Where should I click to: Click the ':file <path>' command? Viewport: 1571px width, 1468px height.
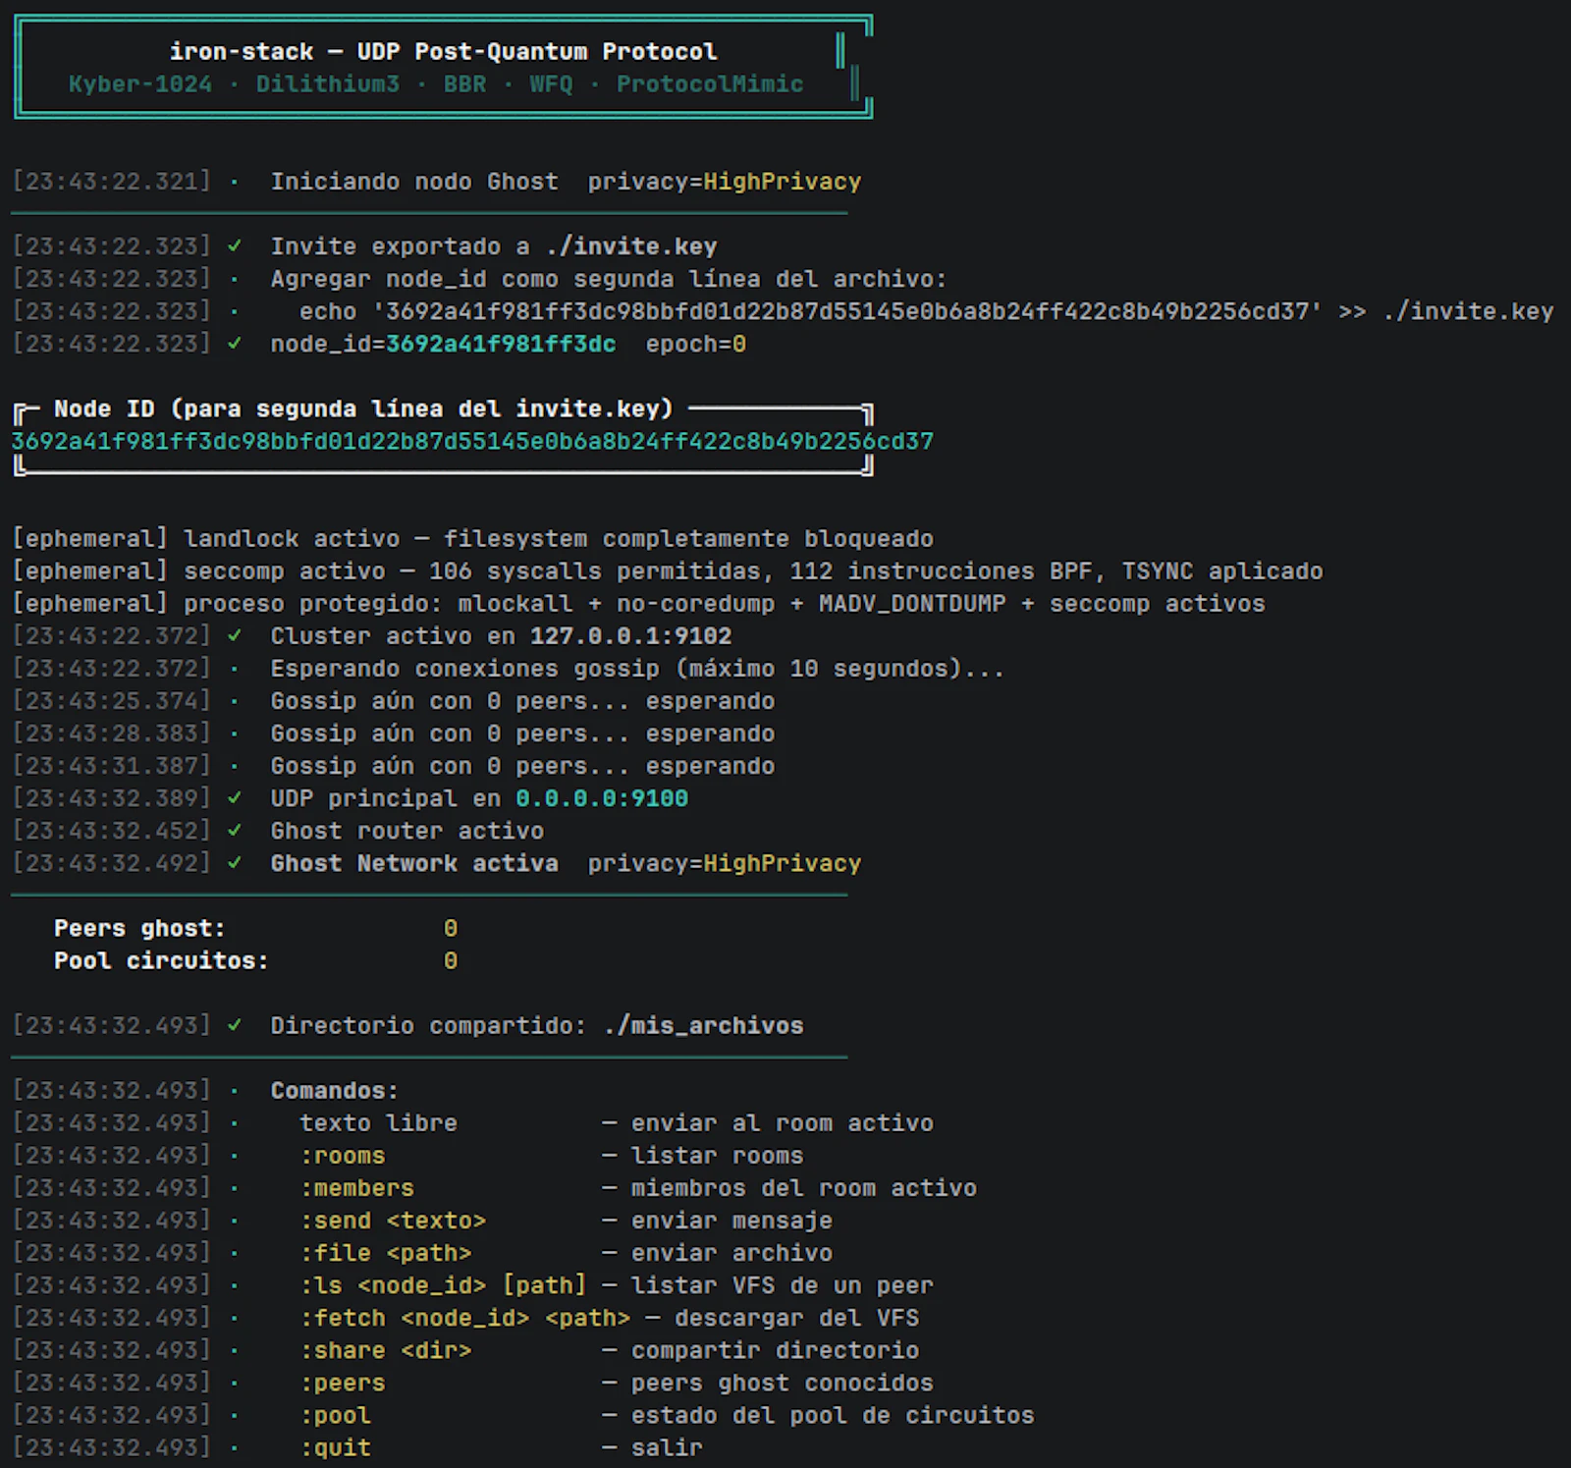coord(386,1253)
